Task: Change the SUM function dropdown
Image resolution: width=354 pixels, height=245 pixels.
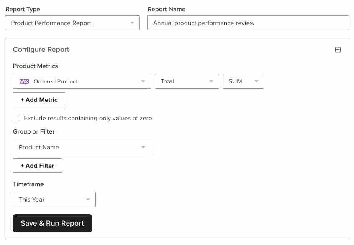Action: click(x=243, y=81)
